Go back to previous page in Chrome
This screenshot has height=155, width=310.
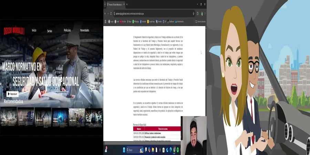(x=105, y=14)
